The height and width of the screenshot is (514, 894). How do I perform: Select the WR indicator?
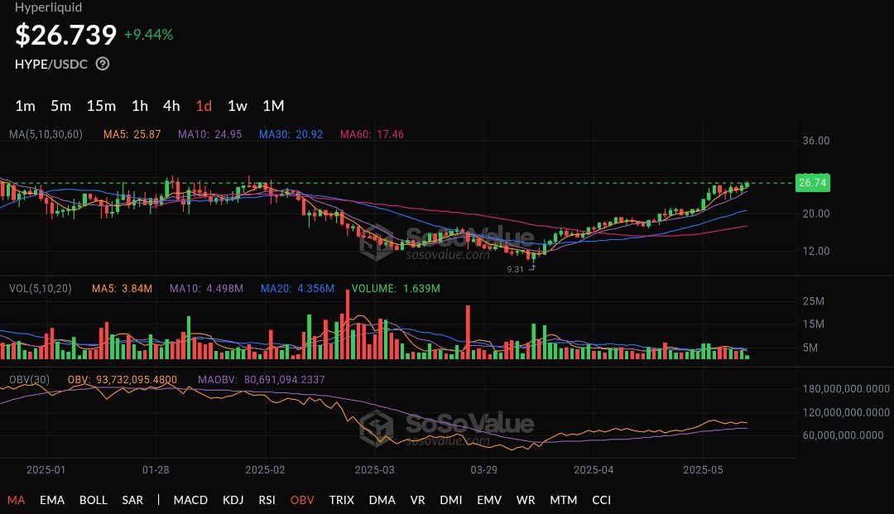pos(526,500)
